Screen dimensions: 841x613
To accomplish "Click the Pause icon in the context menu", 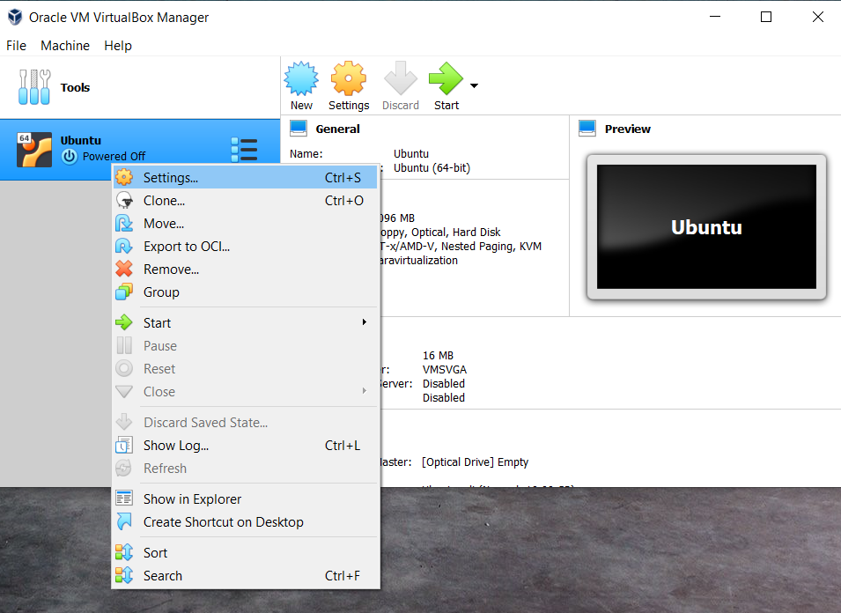I will [124, 345].
